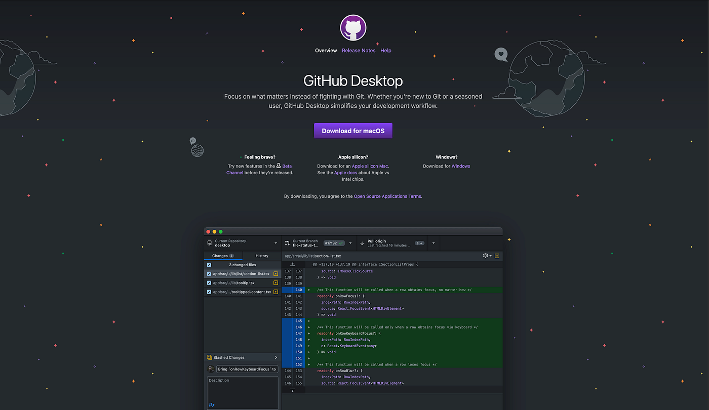Select the tooltipped-content.tsx file name
This screenshot has height=410, width=709.
(x=242, y=292)
